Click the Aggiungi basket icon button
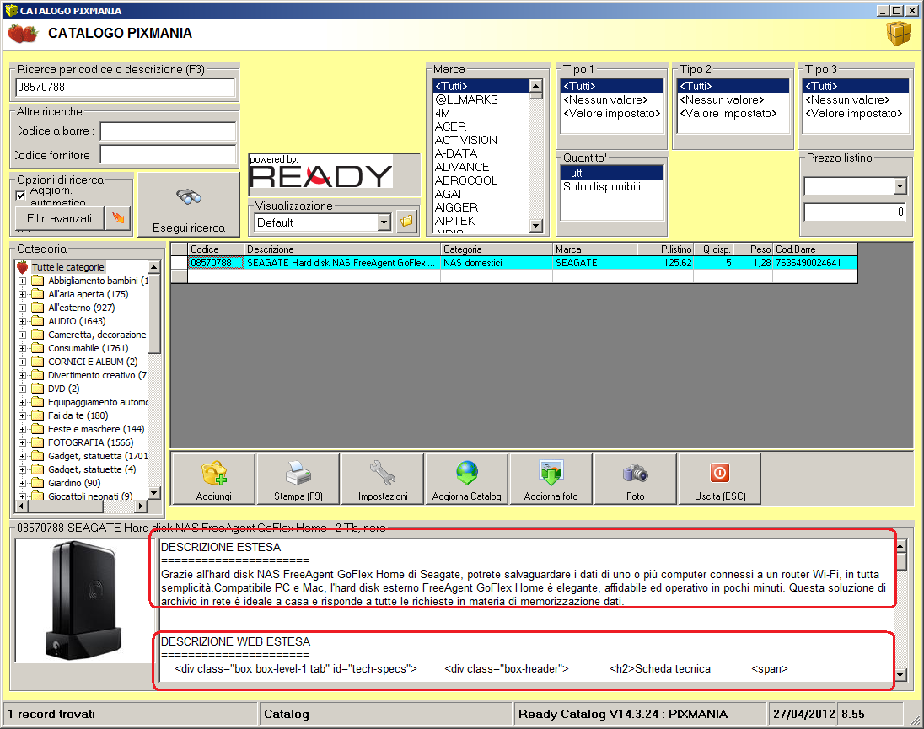Screen dimensions: 924x729 point(213,479)
